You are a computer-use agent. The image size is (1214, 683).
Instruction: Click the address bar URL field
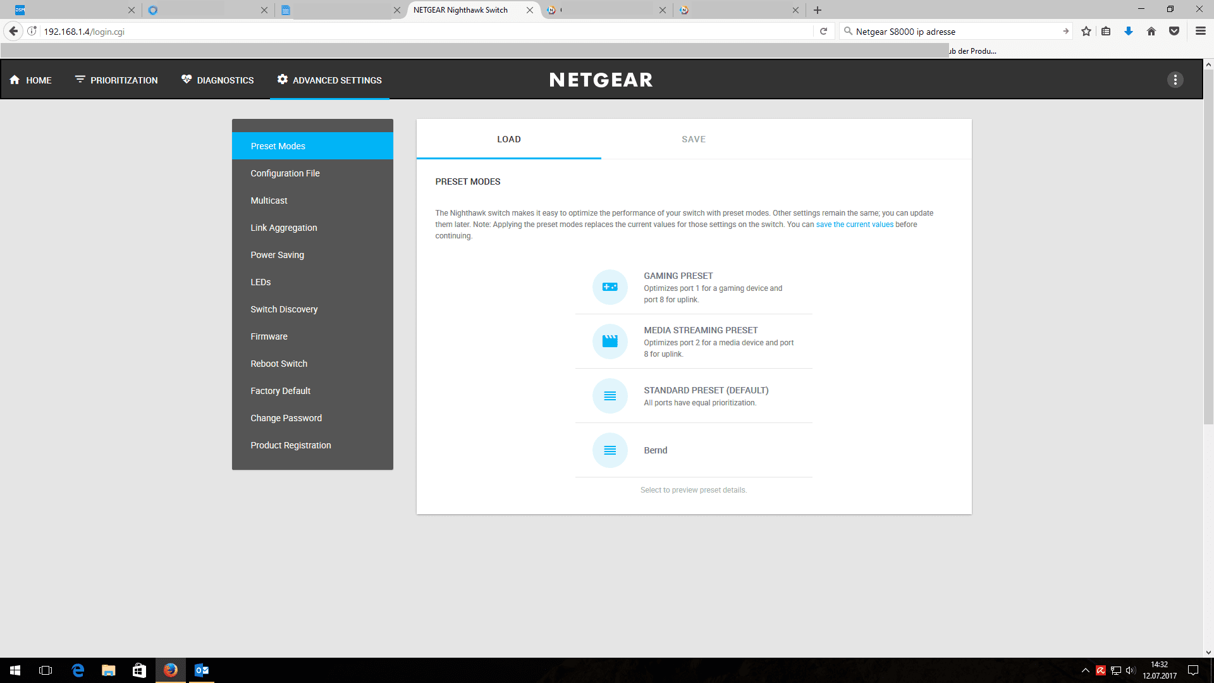click(x=427, y=31)
